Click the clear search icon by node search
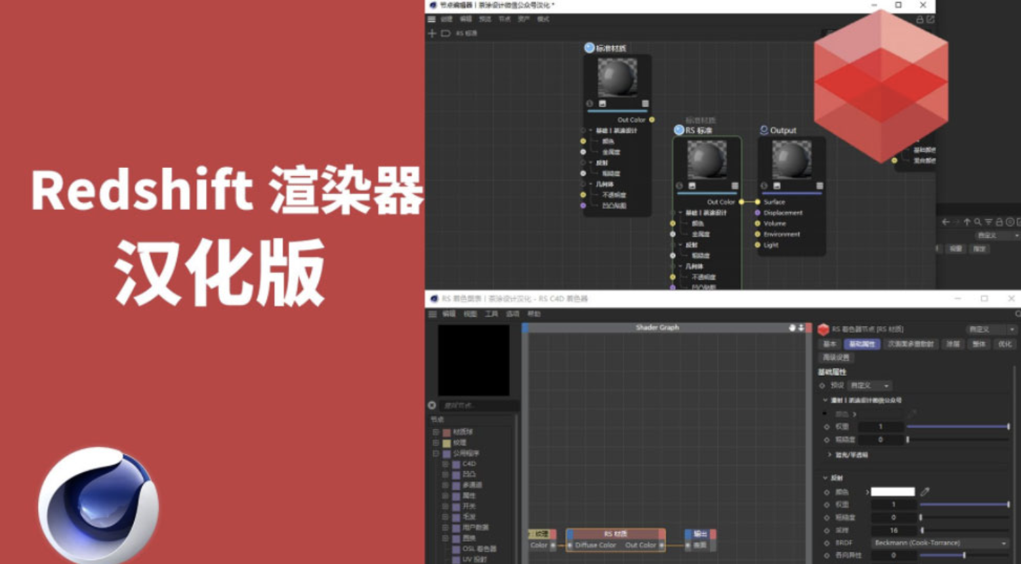 (x=432, y=405)
